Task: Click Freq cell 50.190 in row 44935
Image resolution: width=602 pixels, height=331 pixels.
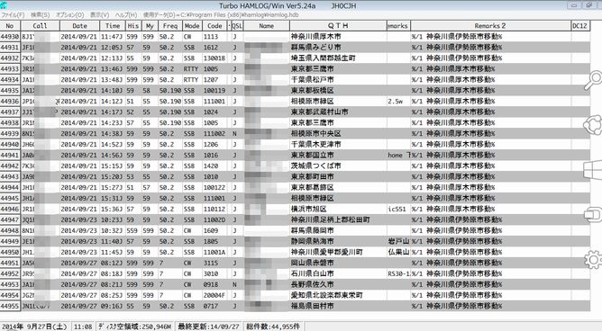Action: click(x=170, y=91)
